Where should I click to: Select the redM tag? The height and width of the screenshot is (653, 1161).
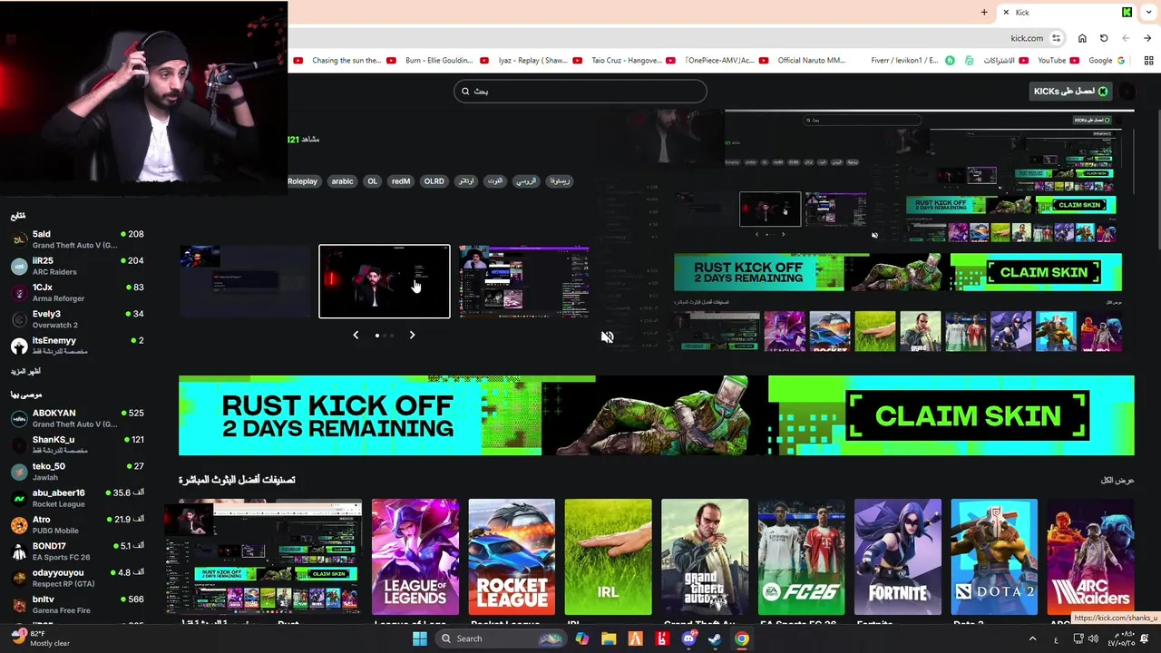pyautogui.click(x=401, y=181)
